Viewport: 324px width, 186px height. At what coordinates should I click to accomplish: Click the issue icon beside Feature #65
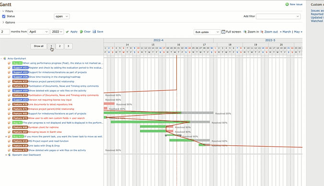tap(9, 114)
